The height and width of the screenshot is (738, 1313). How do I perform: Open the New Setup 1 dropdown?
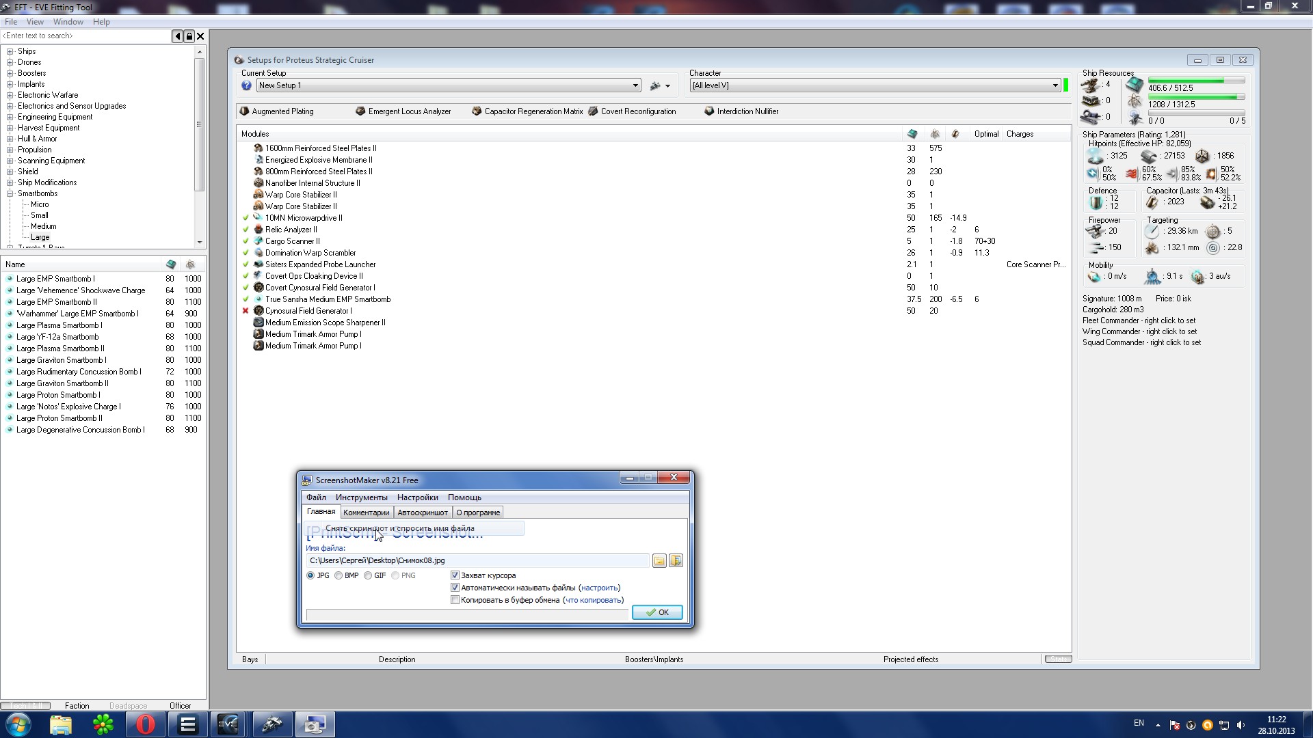click(635, 85)
